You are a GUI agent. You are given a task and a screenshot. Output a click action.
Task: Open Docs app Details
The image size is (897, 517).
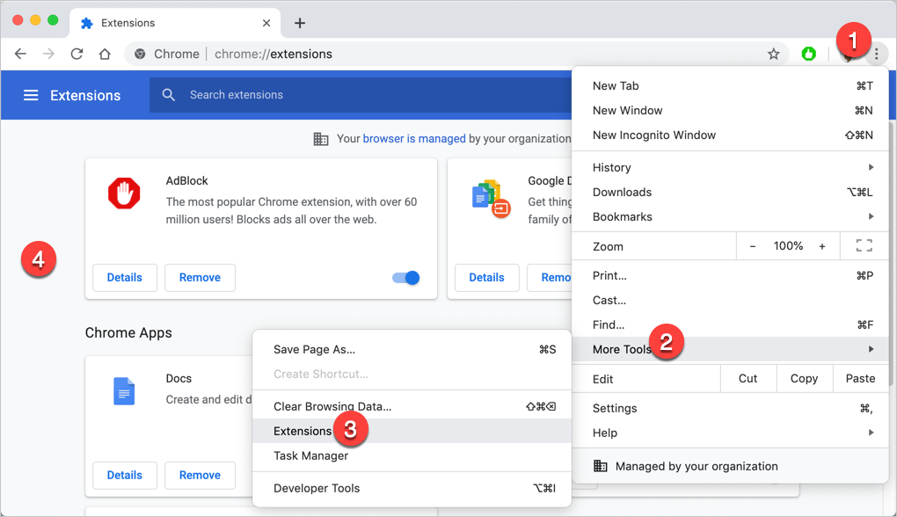125,476
